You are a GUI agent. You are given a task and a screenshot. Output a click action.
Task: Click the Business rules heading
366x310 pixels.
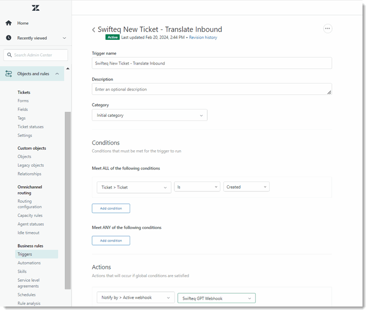[x=30, y=246]
